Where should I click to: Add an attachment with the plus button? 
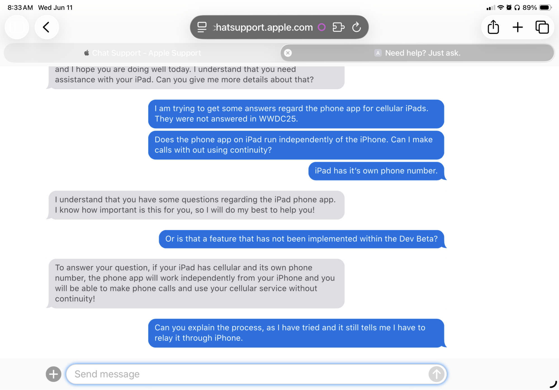click(x=53, y=374)
